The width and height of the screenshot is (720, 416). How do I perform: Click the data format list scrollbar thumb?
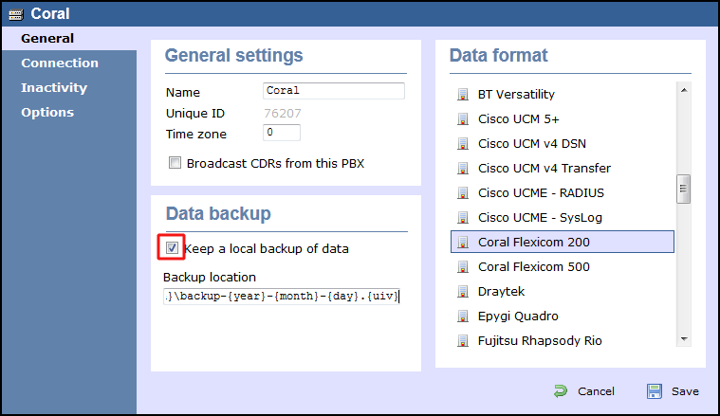[683, 189]
